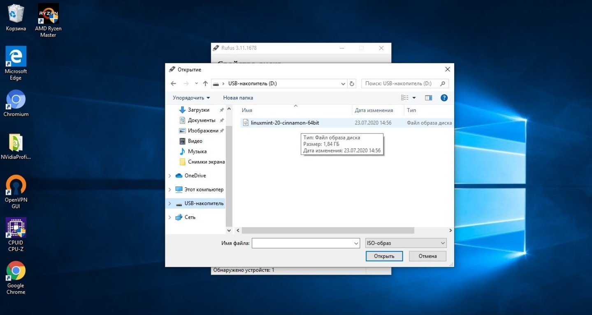Click the Имя файла text field
592x315 pixels.
point(302,243)
